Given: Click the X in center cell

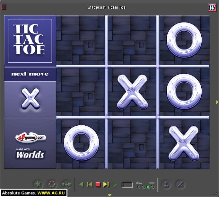Looking at the screenshot, I should 132,92.
